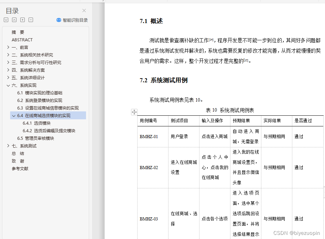This screenshot has width=325, height=239.
Task: Click the 点击进入商城 cell
Action: (x=215, y=136)
